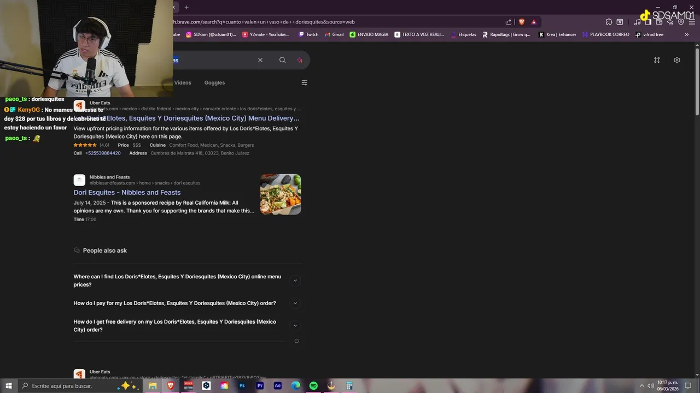Click the magnifier search icon in search box
Viewport: 700px width, 393px height.
click(282, 60)
